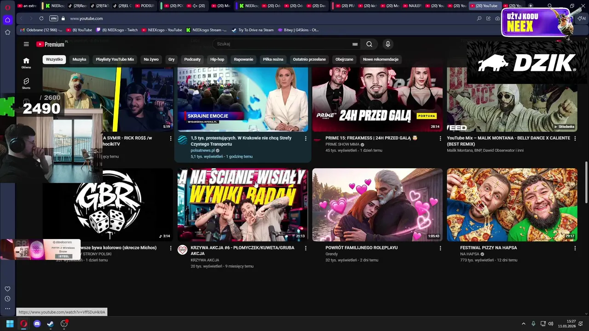This screenshot has width=589, height=331.
Task: Select the Playlisty YouTube Mix chip
Action: [115, 59]
